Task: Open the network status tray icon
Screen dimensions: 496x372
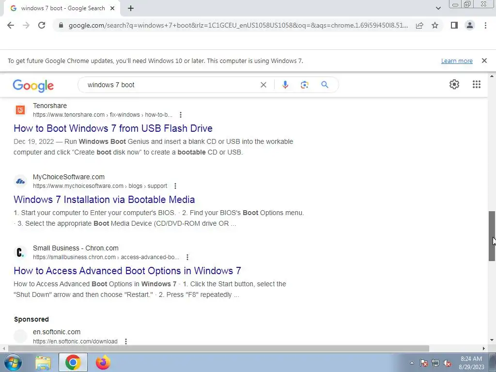Action: tap(435, 363)
